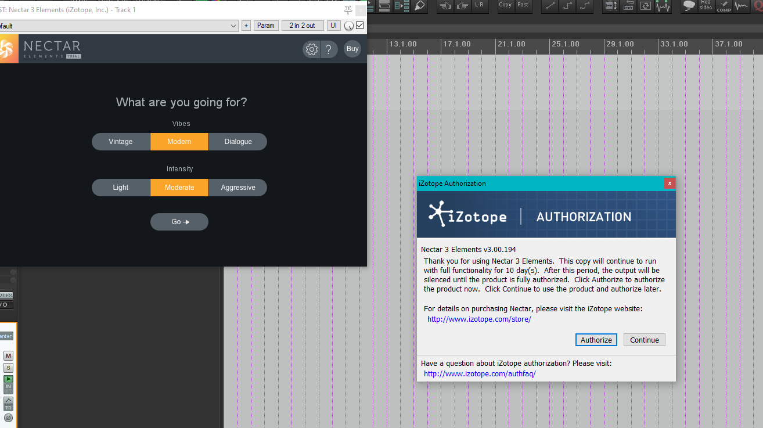This screenshot has height=428, width=763.
Task: Click the return arrow over dotted line icon
Action: click(x=628, y=6)
